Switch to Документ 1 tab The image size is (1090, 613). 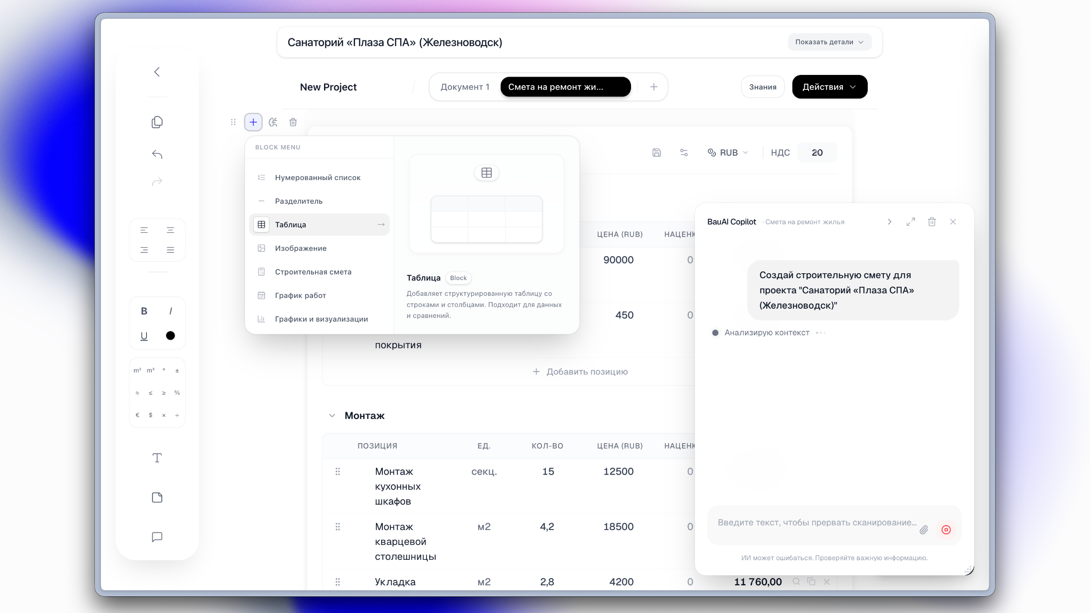pos(465,87)
